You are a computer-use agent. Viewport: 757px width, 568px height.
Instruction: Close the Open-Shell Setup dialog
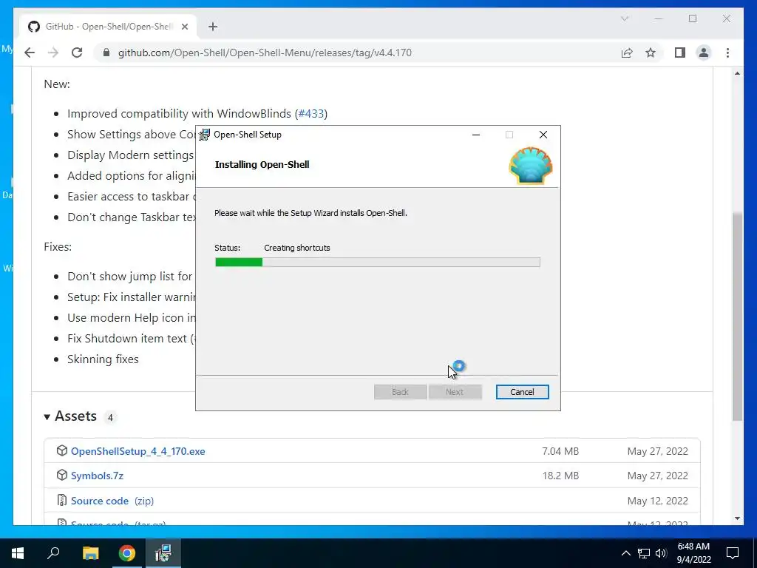tap(543, 135)
